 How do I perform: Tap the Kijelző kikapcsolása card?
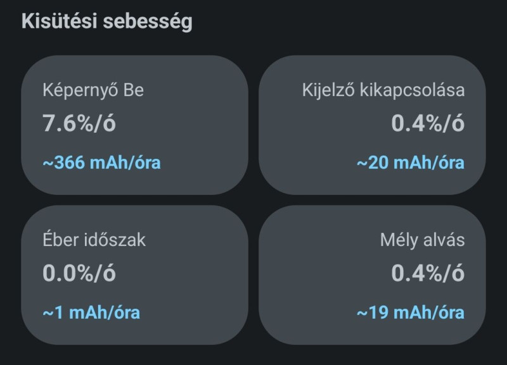[372, 125]
